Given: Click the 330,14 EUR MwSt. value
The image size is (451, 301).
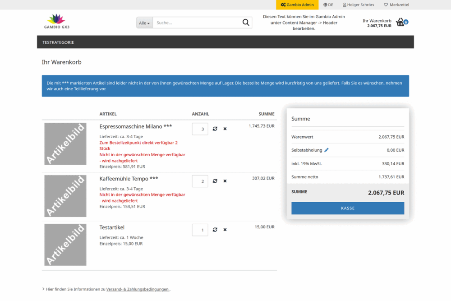Looking at the screenshot, I should click(x=393, y=163).
